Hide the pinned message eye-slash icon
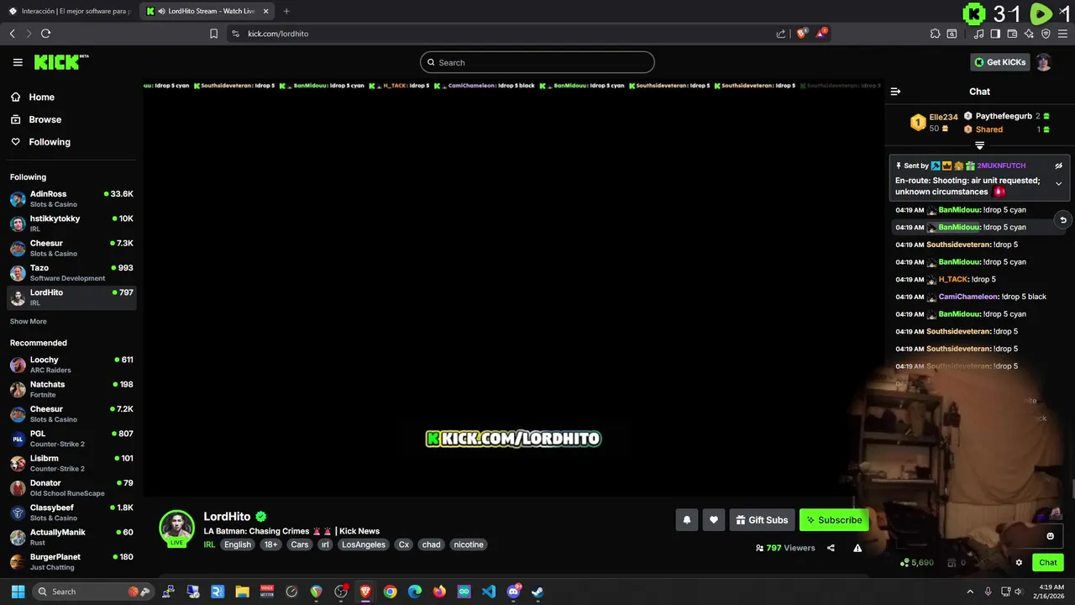This screenshot has height=605, width=1075. point(1058,166)
